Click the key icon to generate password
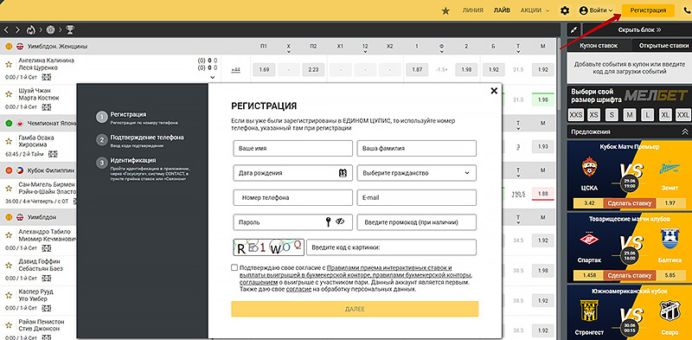 328,222
